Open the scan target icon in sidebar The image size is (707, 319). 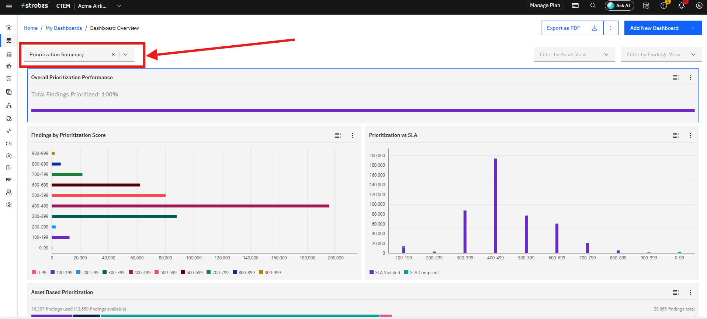[9, 156]
